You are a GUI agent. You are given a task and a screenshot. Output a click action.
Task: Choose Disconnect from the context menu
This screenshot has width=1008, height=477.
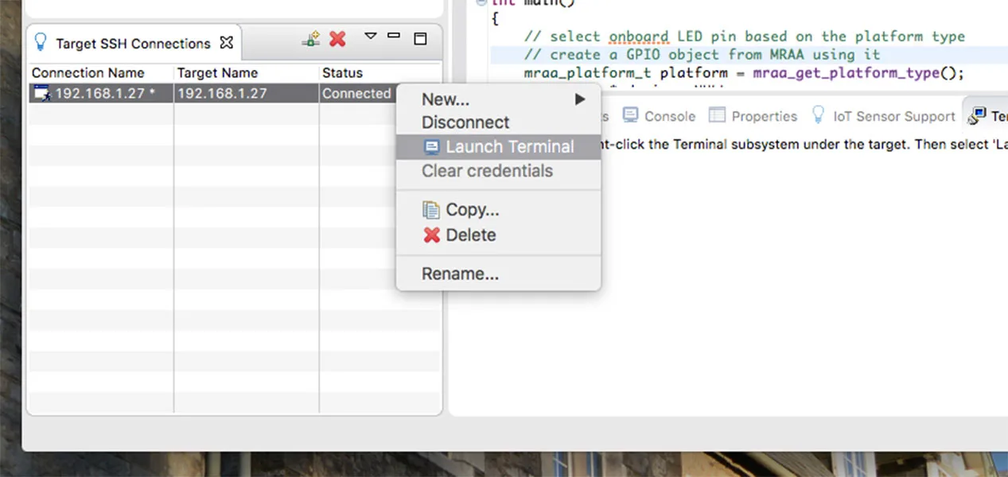(465, 122)
